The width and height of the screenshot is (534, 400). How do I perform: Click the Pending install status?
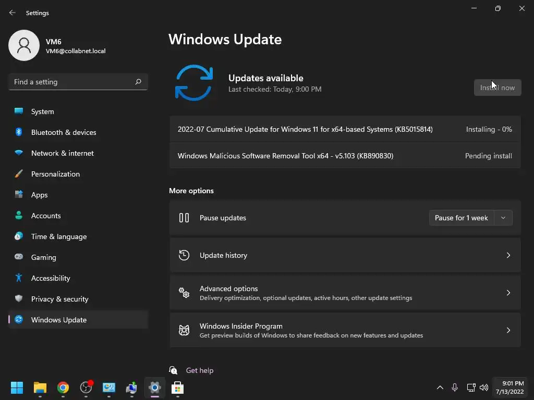[x=488, y=156]
